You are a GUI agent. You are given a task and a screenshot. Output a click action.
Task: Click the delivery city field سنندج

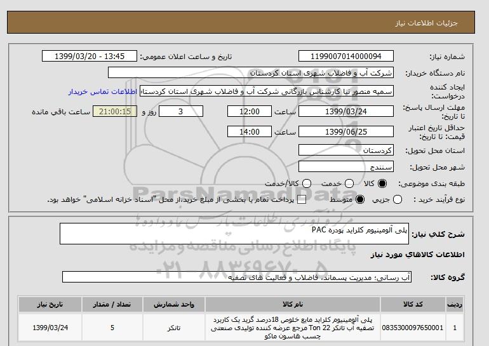346,167
